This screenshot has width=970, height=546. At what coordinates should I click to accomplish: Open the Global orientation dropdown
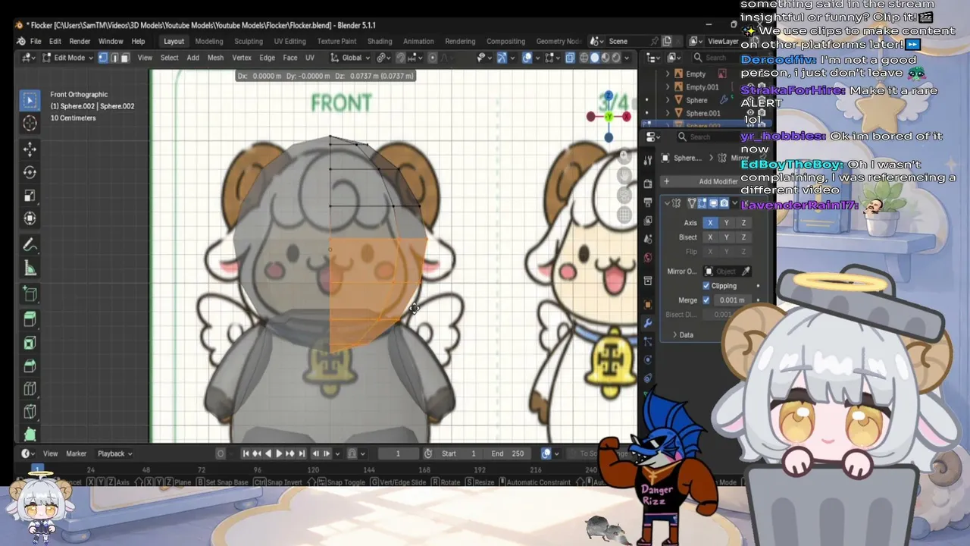351,58
